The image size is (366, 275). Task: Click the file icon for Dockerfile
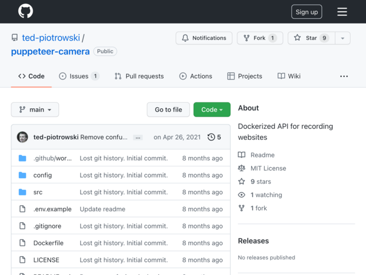point(22,243)
